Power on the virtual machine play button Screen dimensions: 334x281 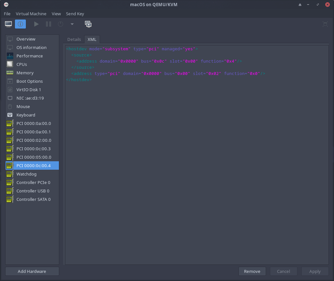[36, 24]
